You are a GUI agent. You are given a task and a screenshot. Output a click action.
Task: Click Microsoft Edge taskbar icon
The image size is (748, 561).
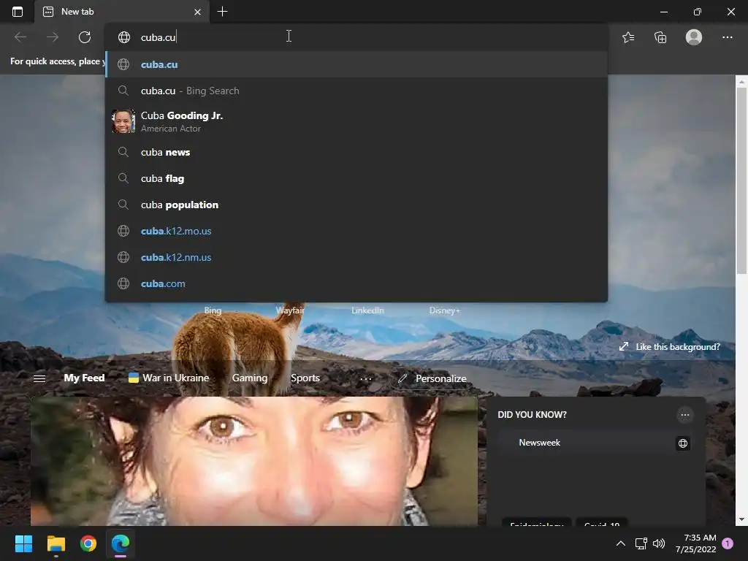click(x=121, y=543)
